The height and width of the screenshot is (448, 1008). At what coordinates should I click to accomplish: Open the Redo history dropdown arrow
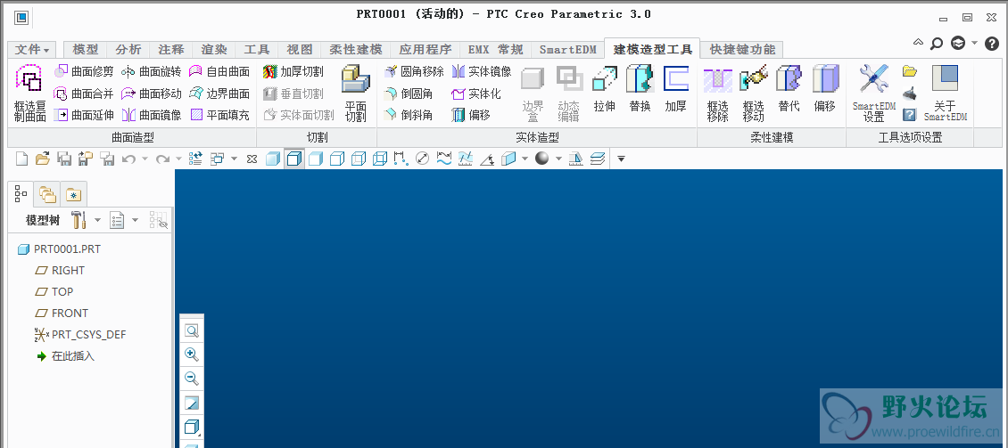pos(178,159)
